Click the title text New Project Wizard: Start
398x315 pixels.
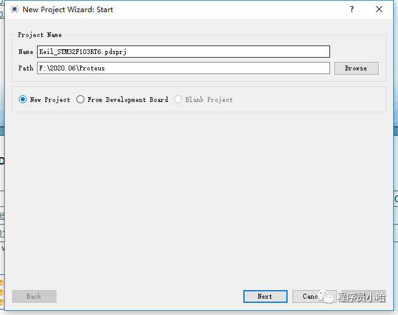(x=67, y=10)
